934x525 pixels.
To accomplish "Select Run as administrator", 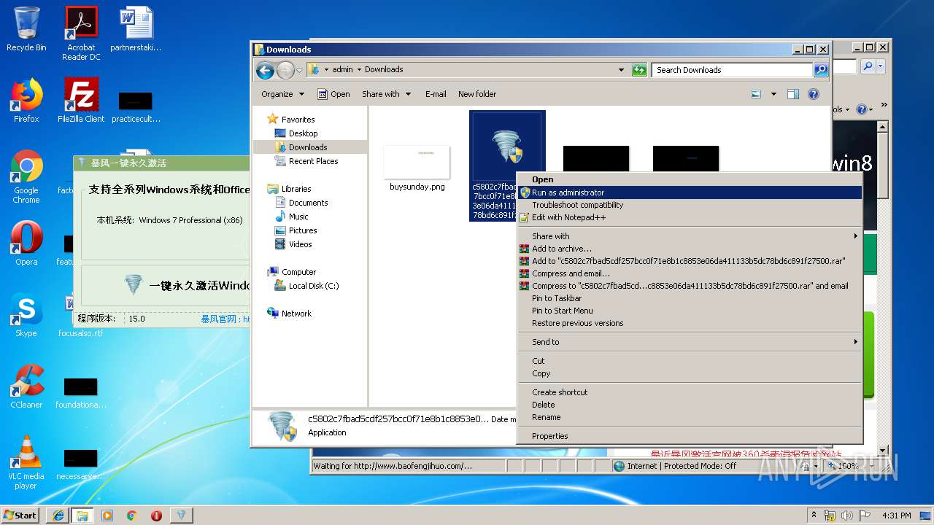I will [690, 192].
